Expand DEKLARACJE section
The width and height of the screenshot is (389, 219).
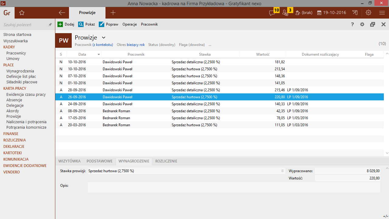pos(14,147)
